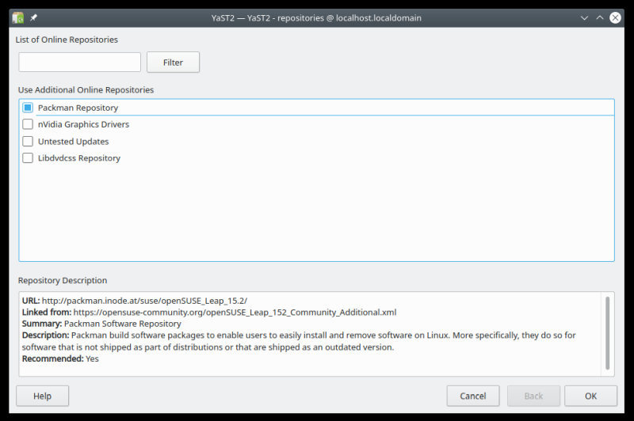This screenshot has height=421, width=634.
Task: Check the Libdvdcss Repository checkbox
Action: point(28,158)
